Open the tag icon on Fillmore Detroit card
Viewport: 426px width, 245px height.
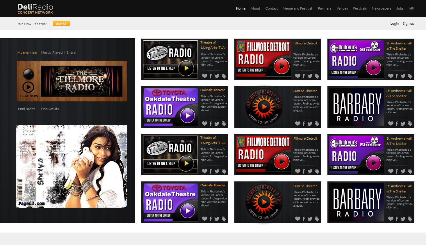[x=317, y=76]
